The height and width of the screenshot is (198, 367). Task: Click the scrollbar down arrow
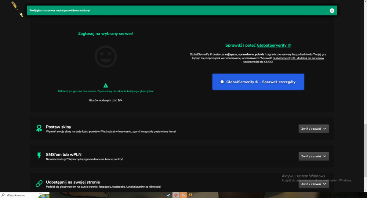366,191
